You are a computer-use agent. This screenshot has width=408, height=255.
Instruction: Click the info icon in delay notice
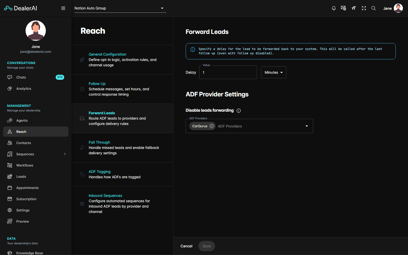[x=193, y=49]
